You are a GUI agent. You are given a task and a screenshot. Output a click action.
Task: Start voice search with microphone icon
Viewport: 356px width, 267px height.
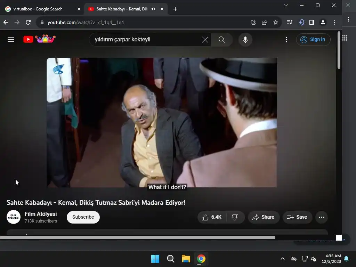click(245, 40)
